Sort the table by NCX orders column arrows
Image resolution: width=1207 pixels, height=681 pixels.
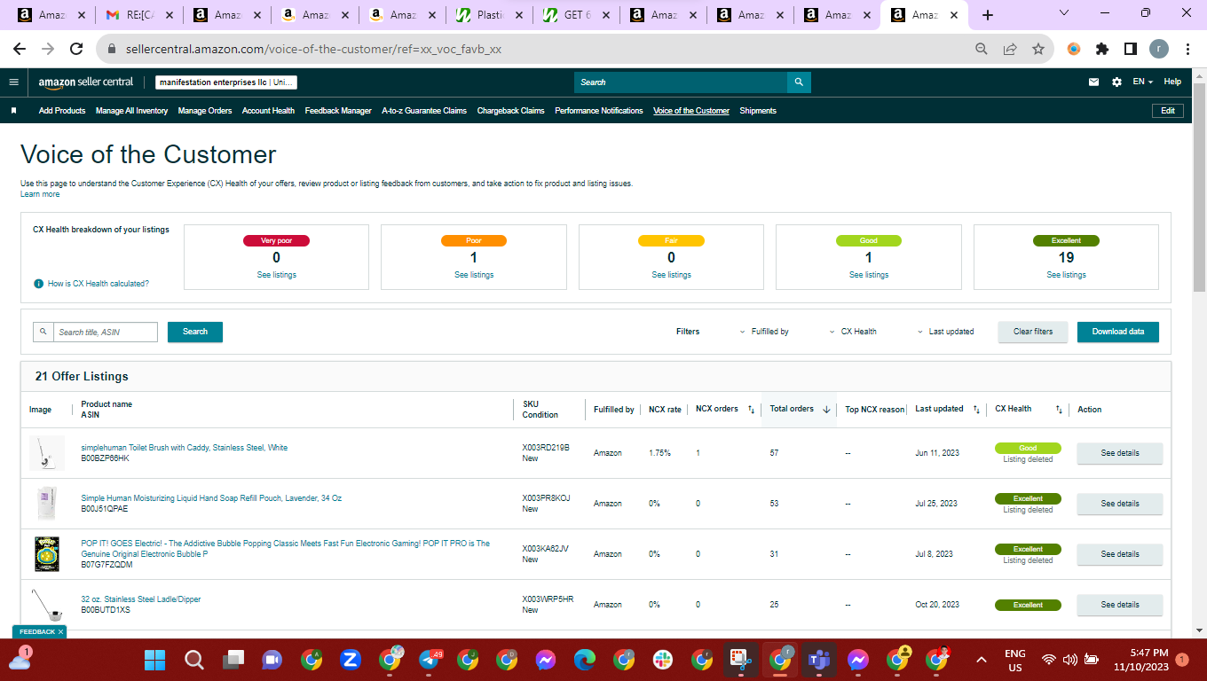point(751,410)
